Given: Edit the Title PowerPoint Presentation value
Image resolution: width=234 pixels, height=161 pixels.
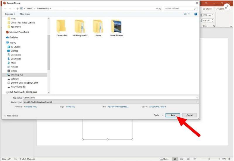Looking at the screenshot, I should pyautogui.click(x=118, y=107).
